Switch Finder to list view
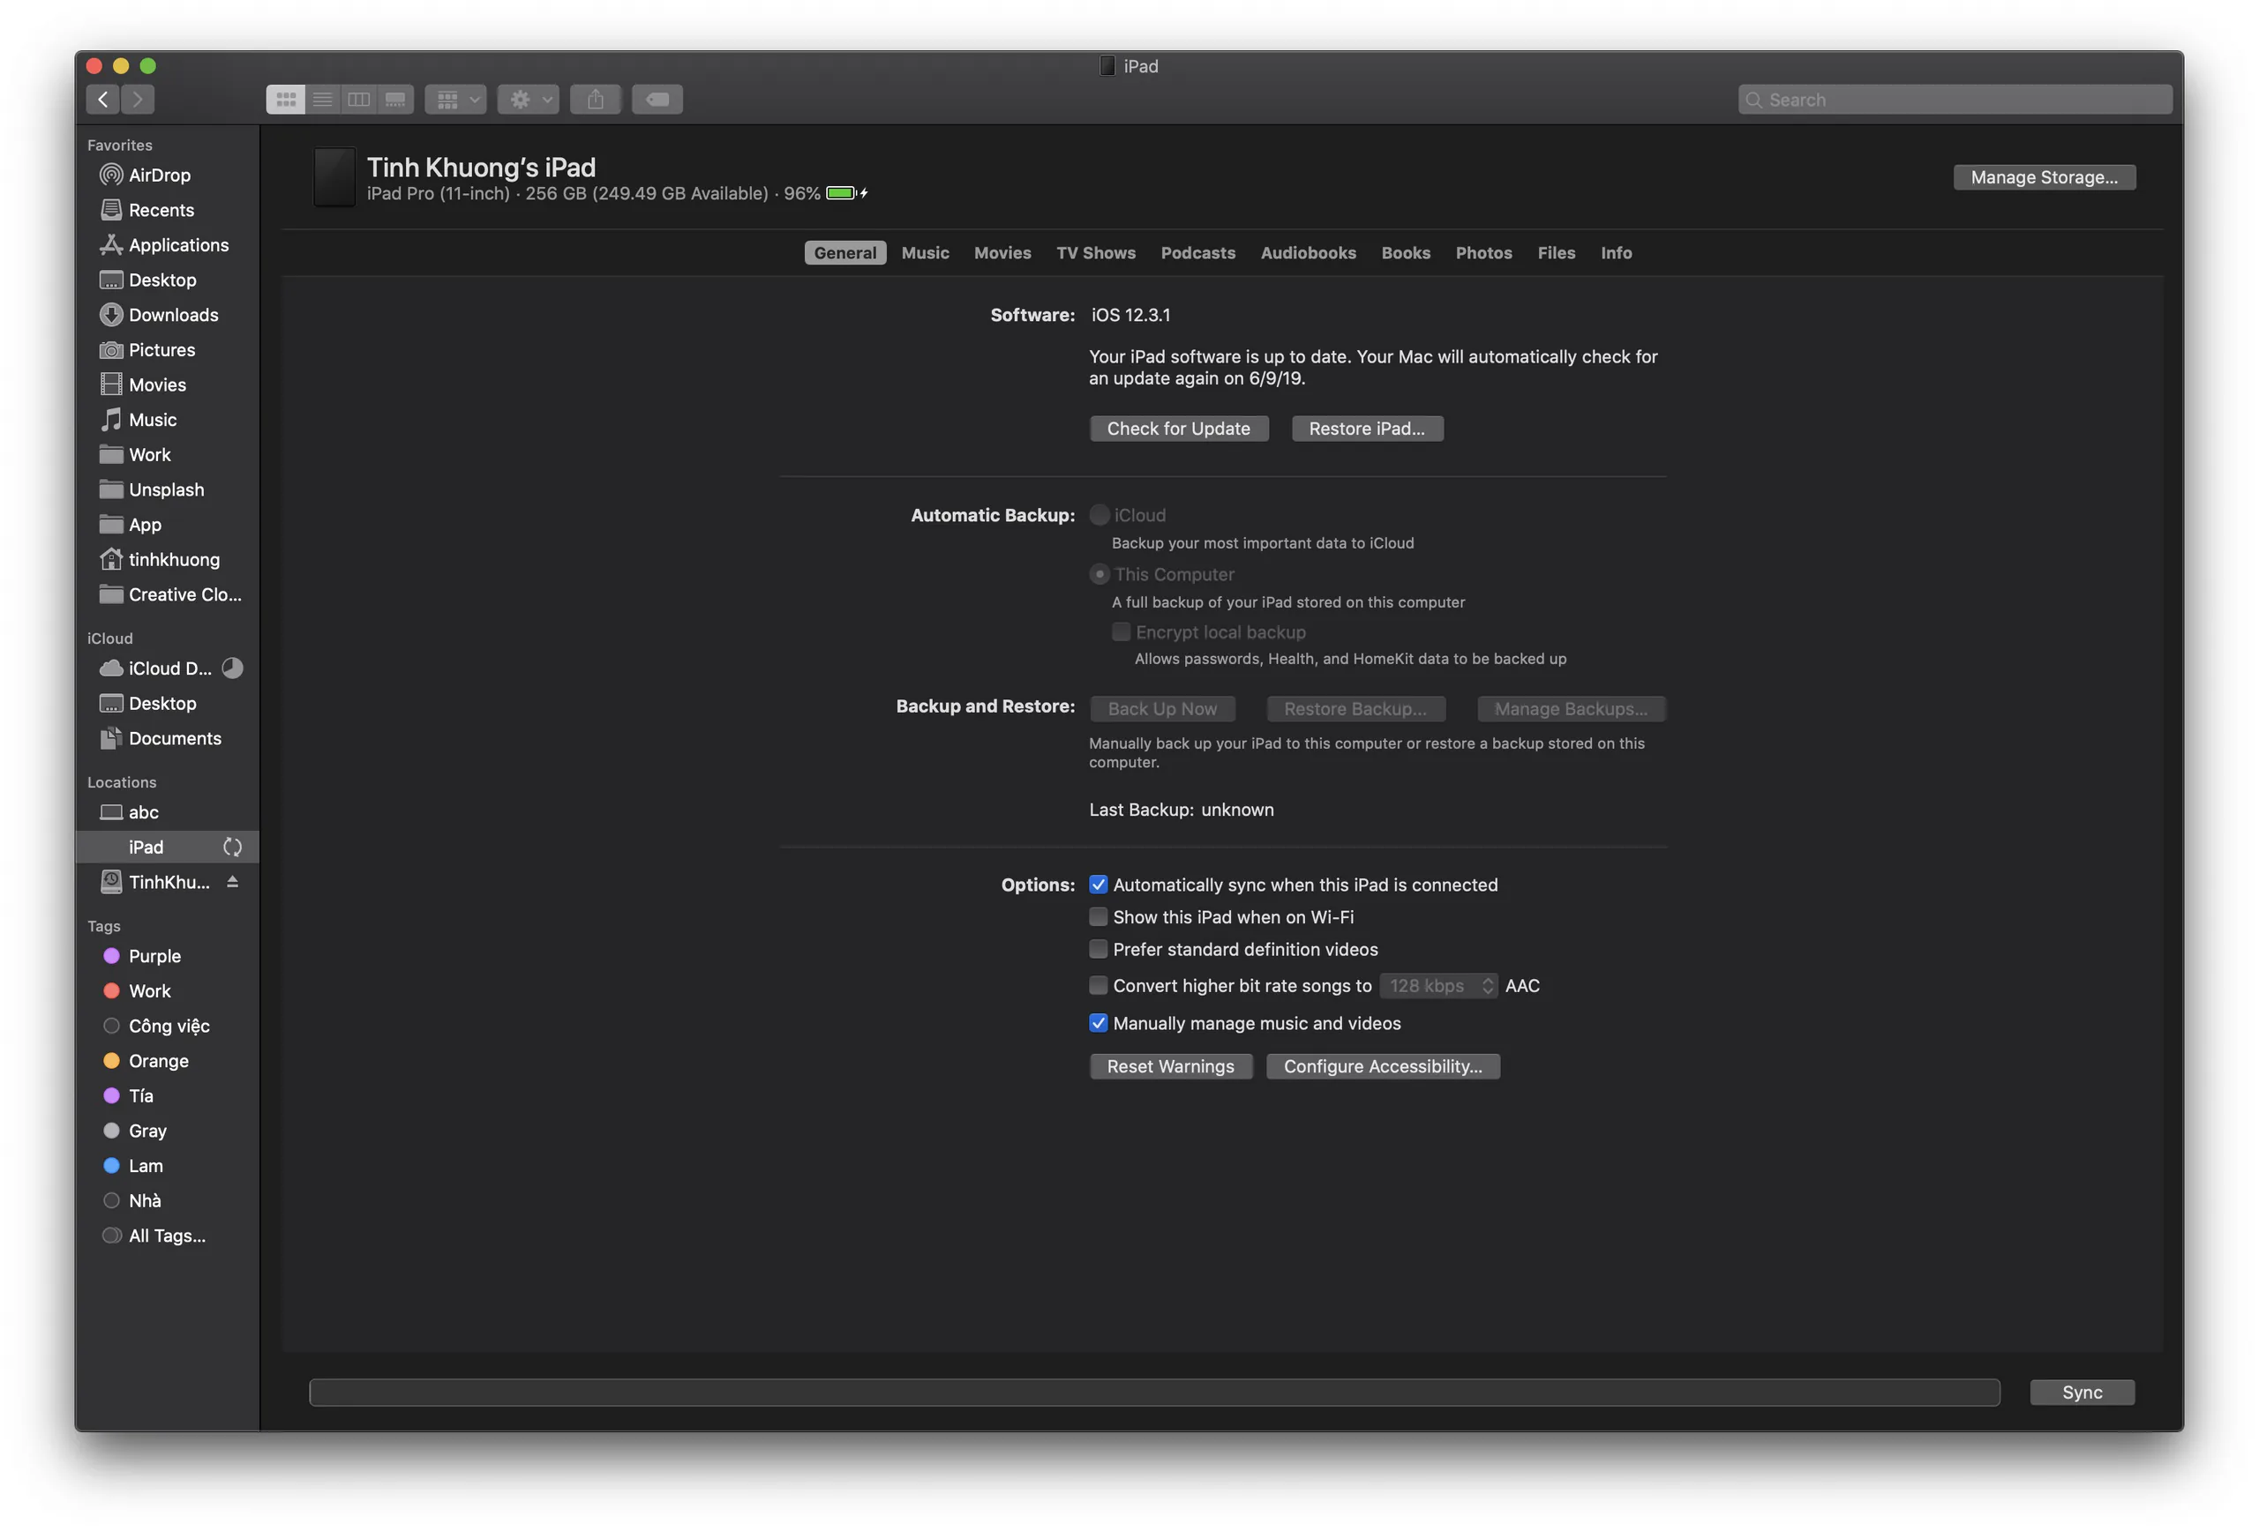 322,99
